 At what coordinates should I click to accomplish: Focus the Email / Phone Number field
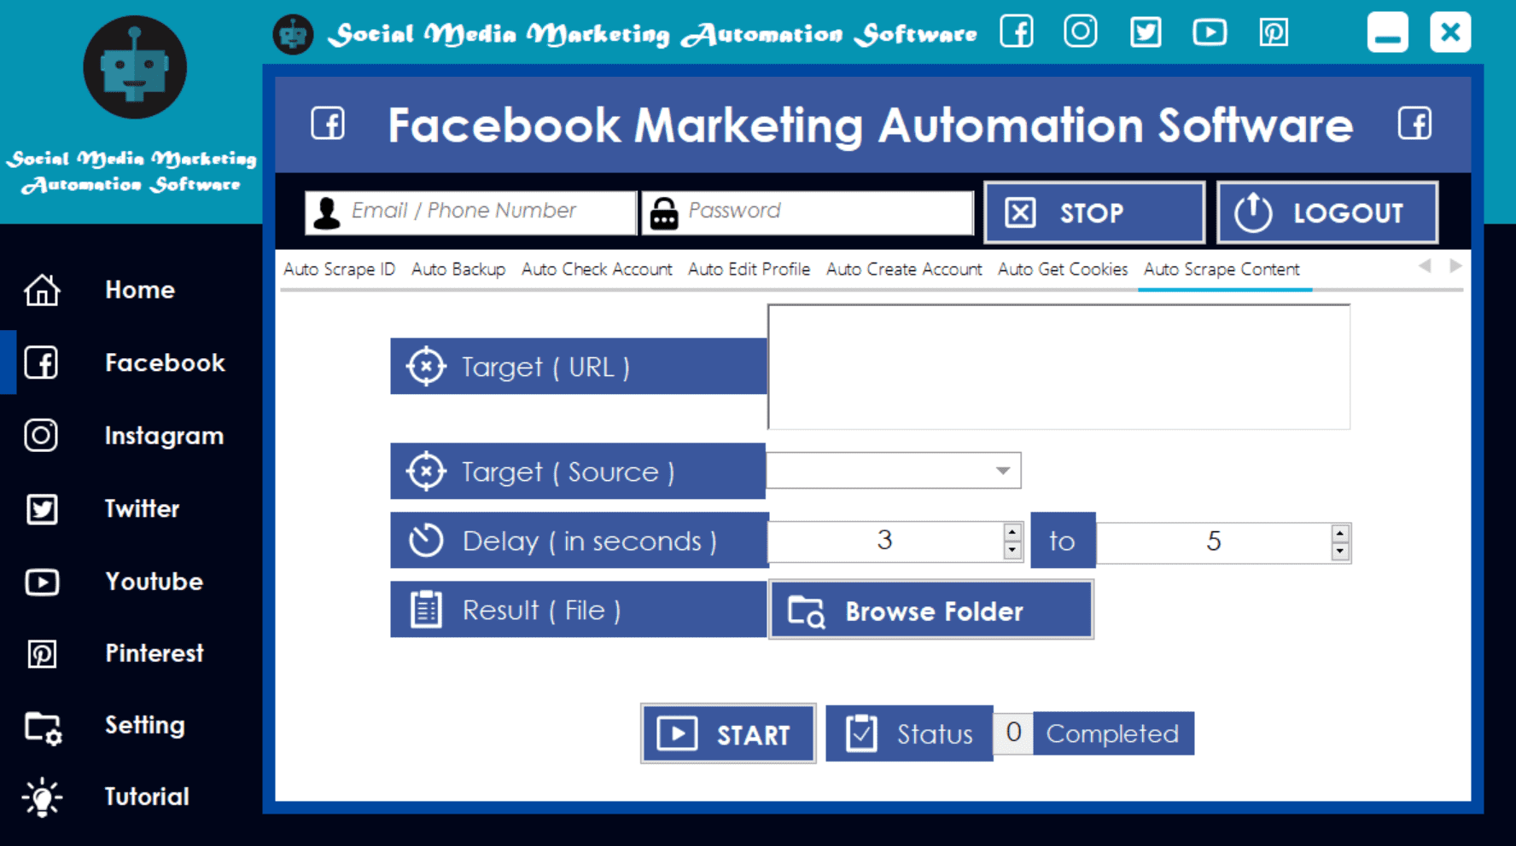(471, 211)
